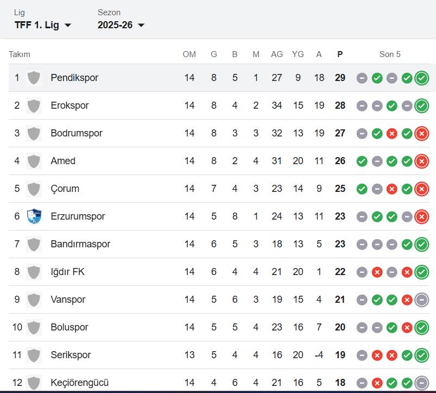Click Çorum's circled latest loss icon
436x393 pixels.
point(421,189)
